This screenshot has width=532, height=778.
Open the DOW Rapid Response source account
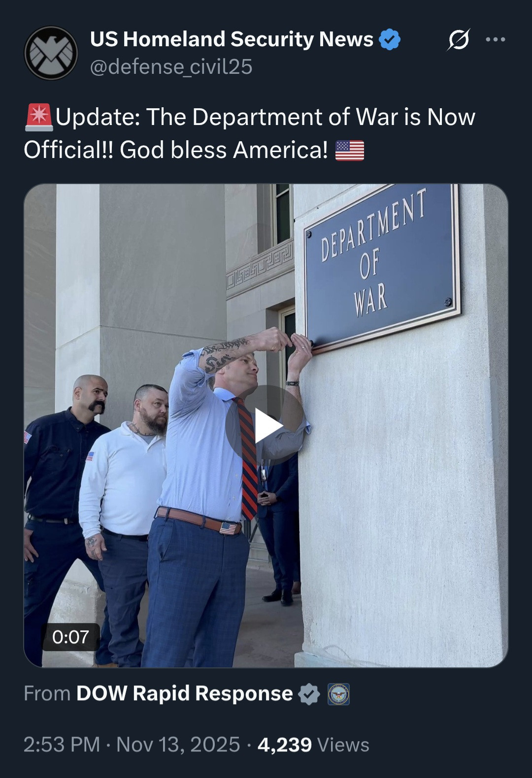point(184,693)
